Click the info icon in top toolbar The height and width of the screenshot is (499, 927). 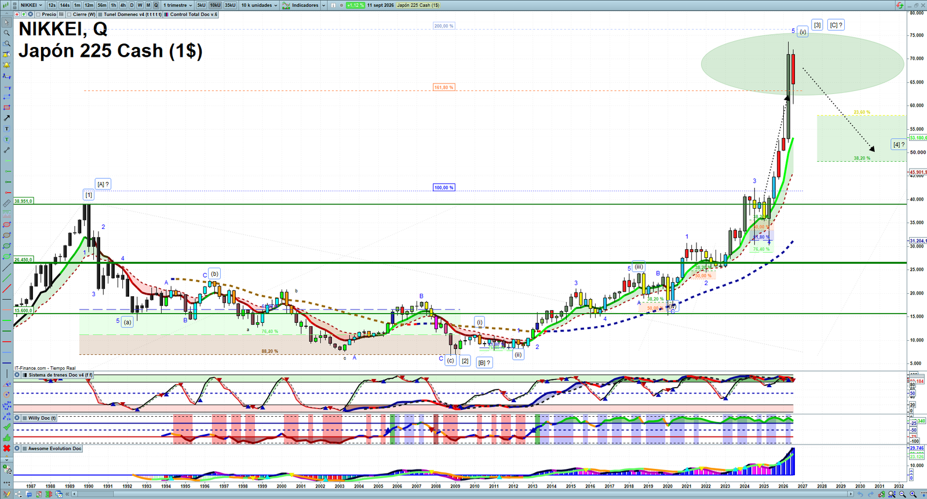334,5
